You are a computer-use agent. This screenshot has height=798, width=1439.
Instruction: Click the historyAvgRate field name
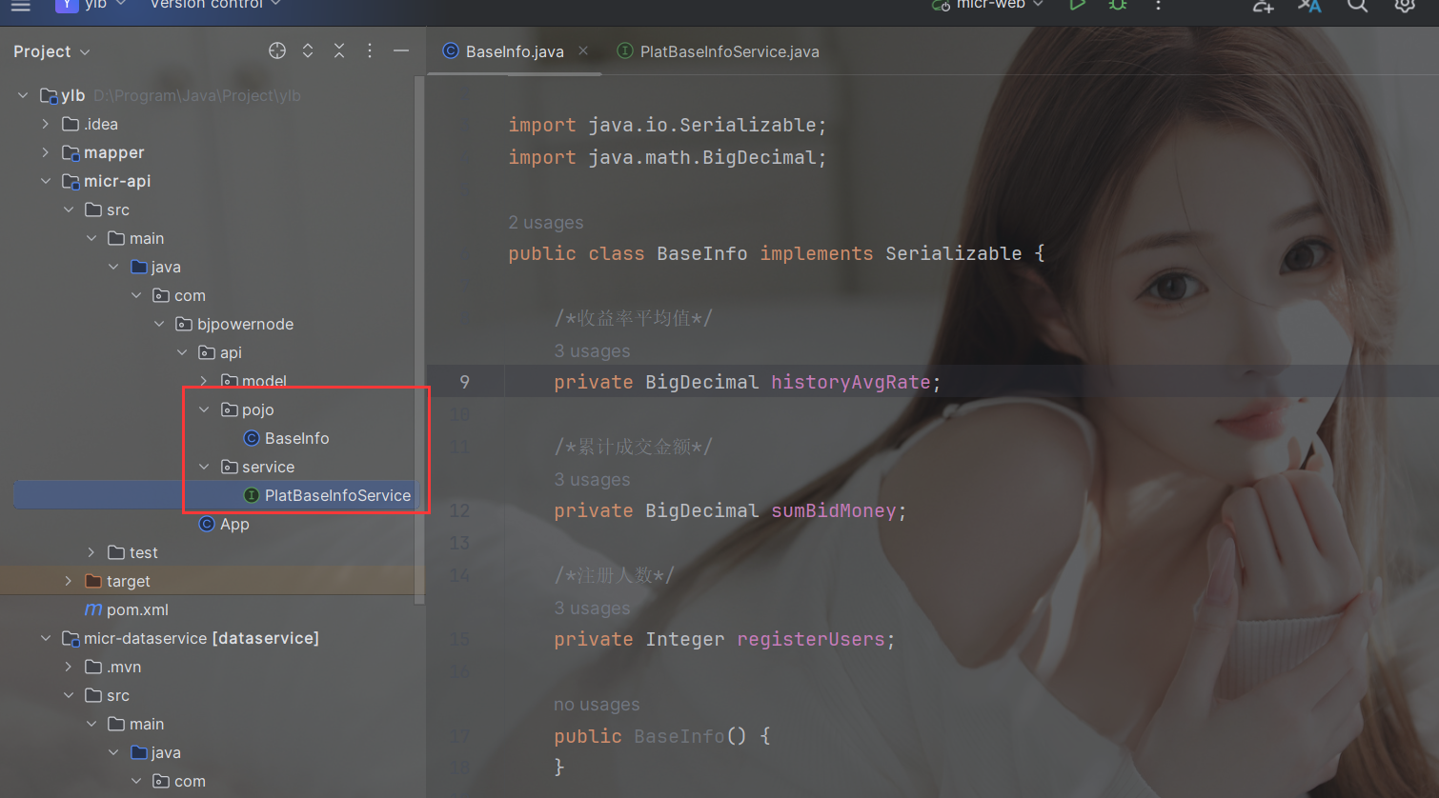tap(851, 382)
